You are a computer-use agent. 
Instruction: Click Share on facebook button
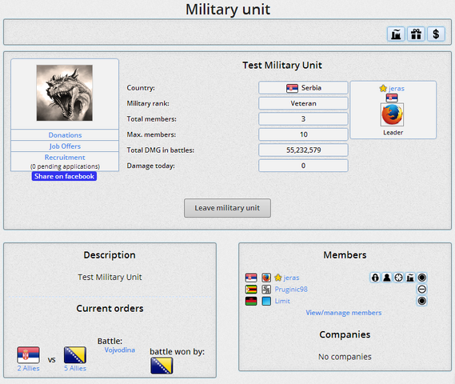pos(64,176)
